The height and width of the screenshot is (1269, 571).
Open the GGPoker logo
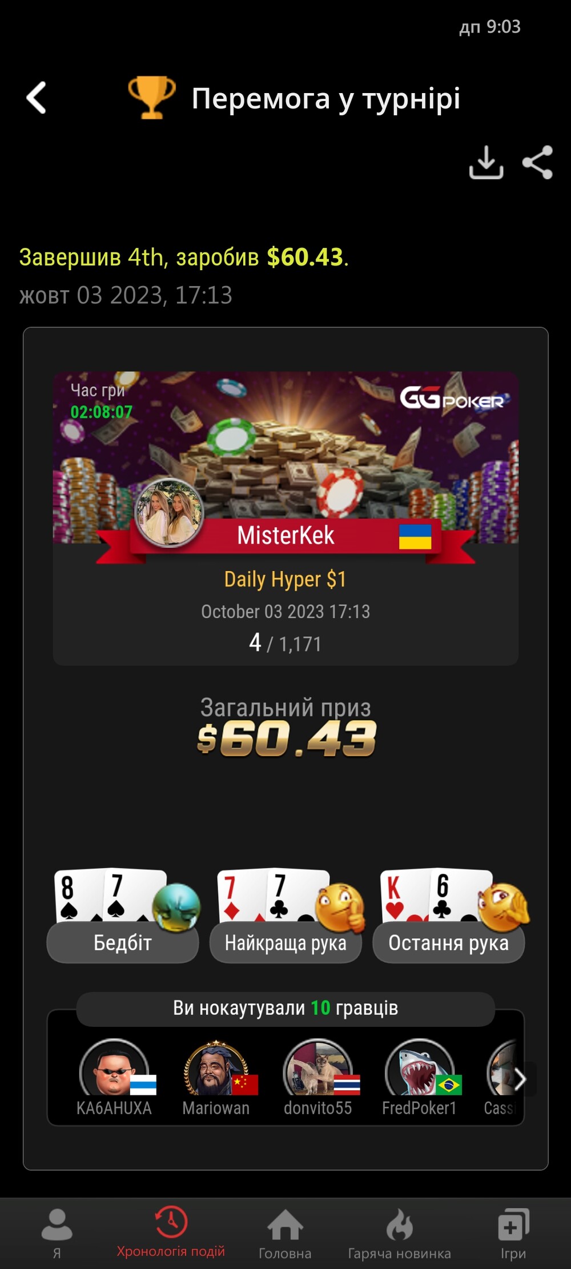[453, 398]
